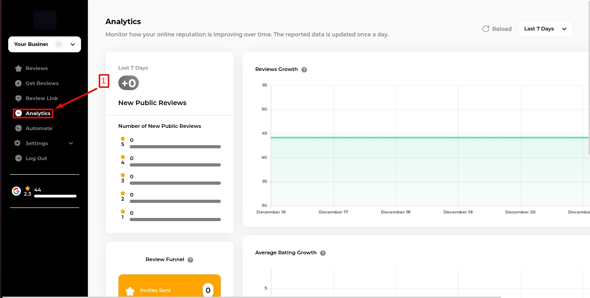
Task: Click the Google logo icon in sidebar
Action: (x=16, y=191)
